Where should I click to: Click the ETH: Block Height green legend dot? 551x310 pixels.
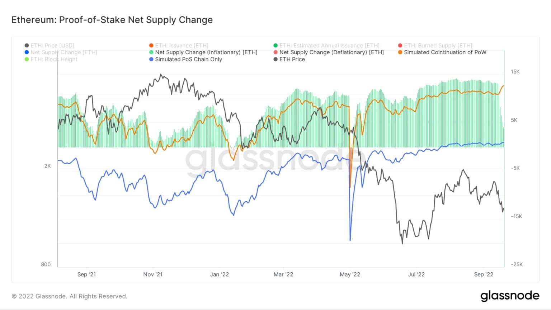(27, 59)
